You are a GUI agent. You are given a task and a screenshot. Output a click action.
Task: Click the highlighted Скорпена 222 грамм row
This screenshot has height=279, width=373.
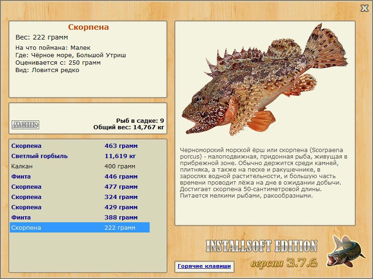coord(80,227)
